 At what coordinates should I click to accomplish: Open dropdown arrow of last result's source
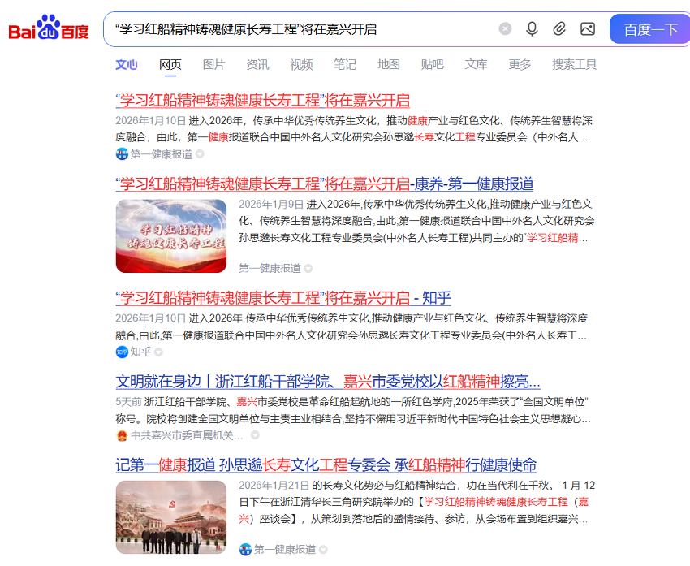coord(323,550)
